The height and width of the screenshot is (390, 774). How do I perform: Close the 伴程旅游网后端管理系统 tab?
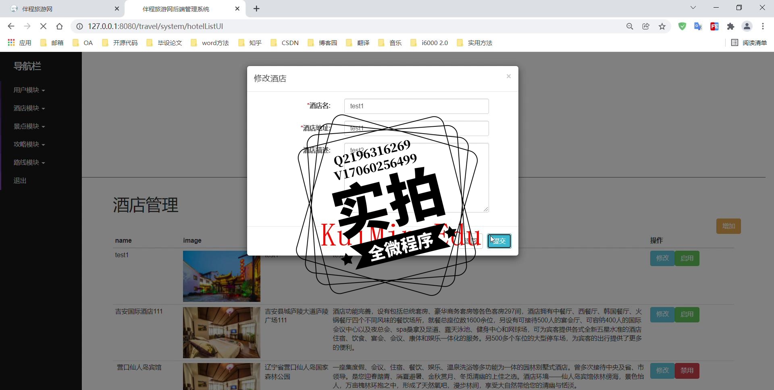[x=237, y=8]
